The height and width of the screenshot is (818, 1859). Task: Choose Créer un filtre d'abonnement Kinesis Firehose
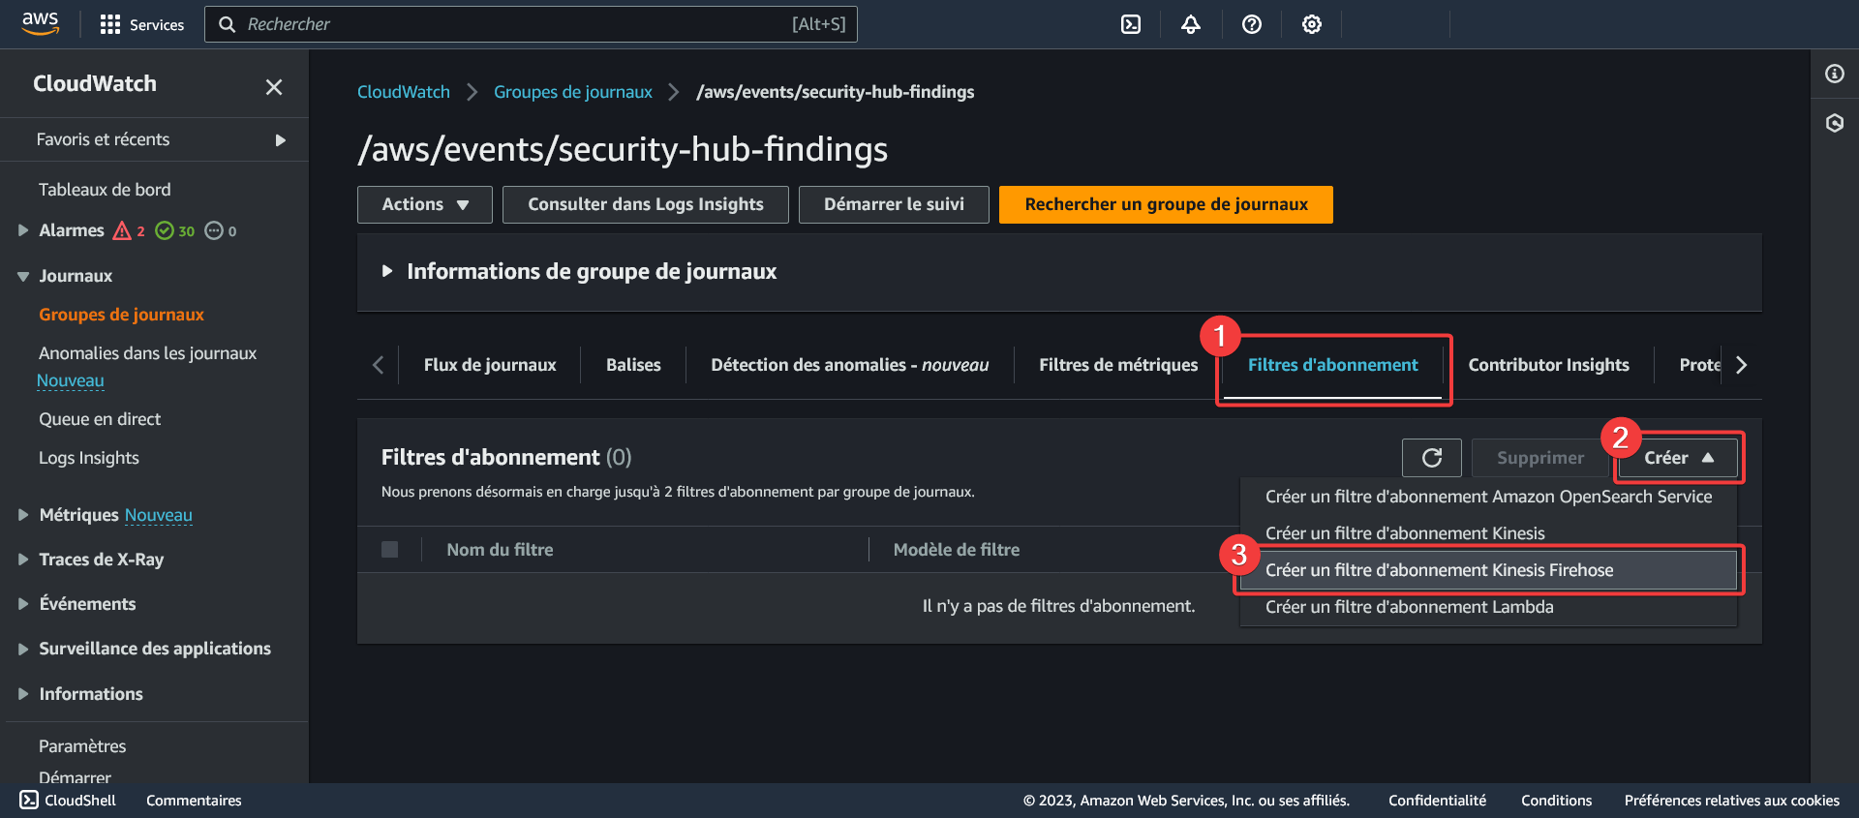point(1488,570)
